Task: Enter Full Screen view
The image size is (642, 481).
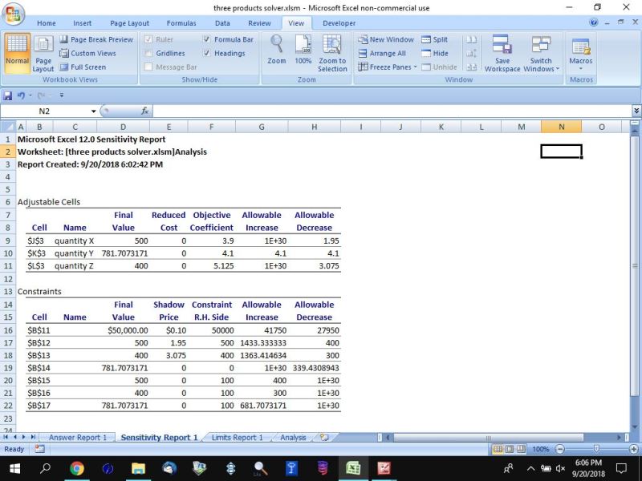Action: tap(83, 67)
